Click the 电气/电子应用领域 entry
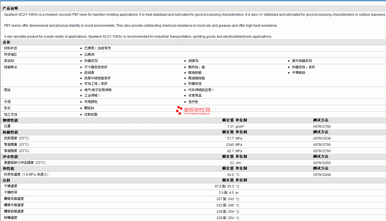This screenshot has width=386, height=221. pos(98,90)
